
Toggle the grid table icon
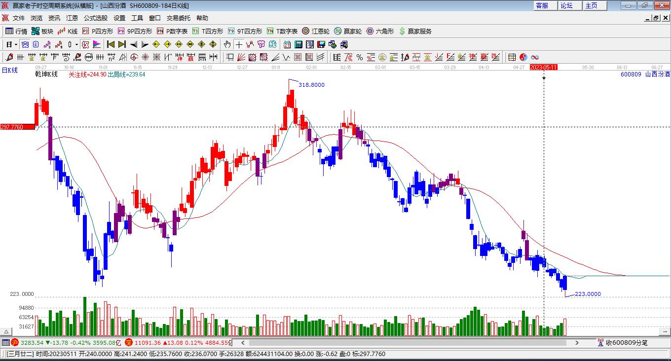coord(512,57)
